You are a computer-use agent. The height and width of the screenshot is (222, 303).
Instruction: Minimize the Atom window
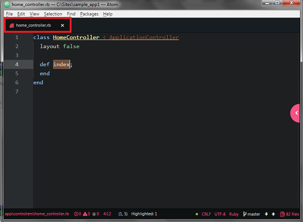point(267,3)
